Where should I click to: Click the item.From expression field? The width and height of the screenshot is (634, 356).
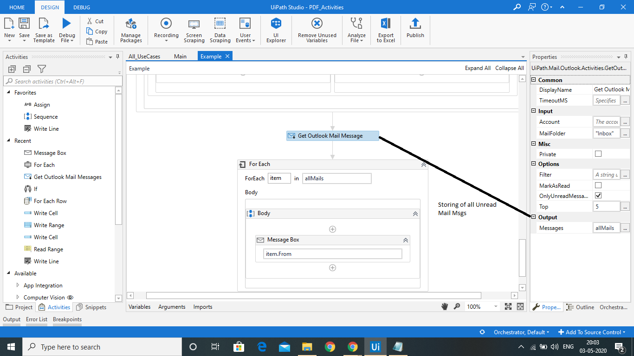tap(333, 254)
